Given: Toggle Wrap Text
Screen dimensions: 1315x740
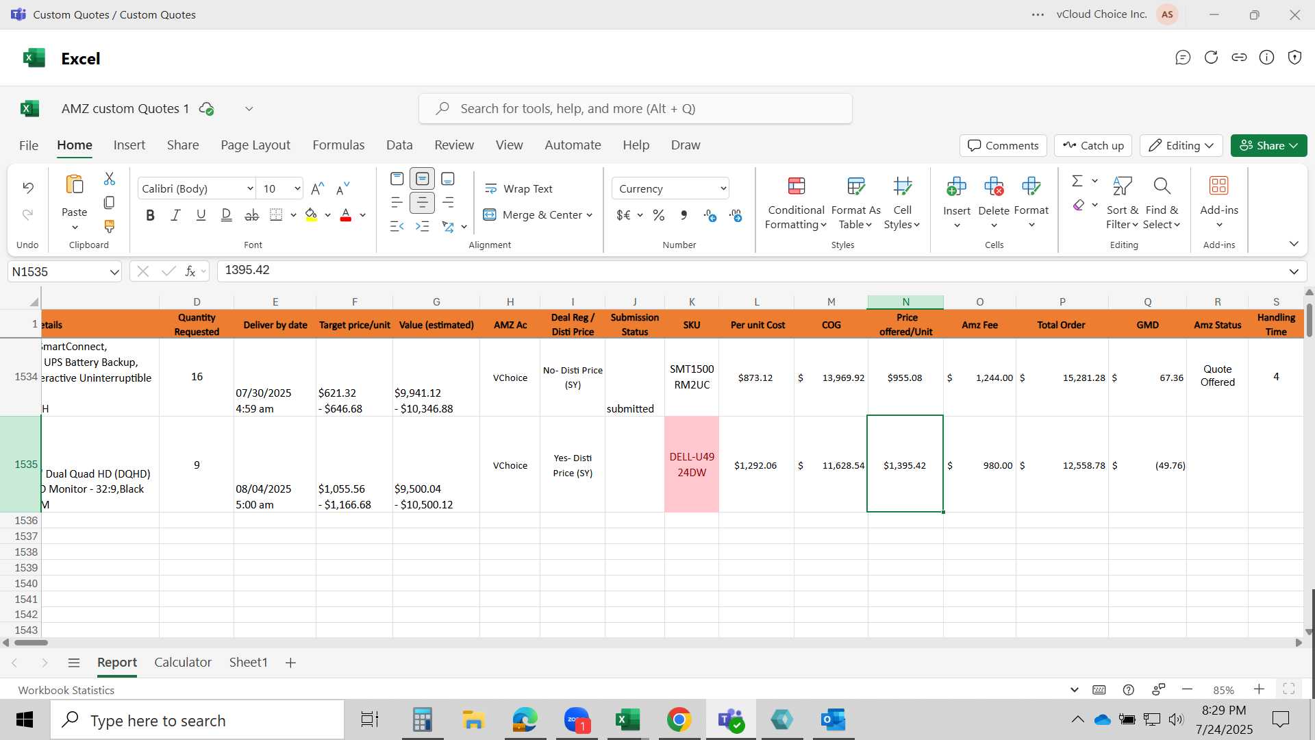Looking at the screenshot, I should click(x=518, y=188).
